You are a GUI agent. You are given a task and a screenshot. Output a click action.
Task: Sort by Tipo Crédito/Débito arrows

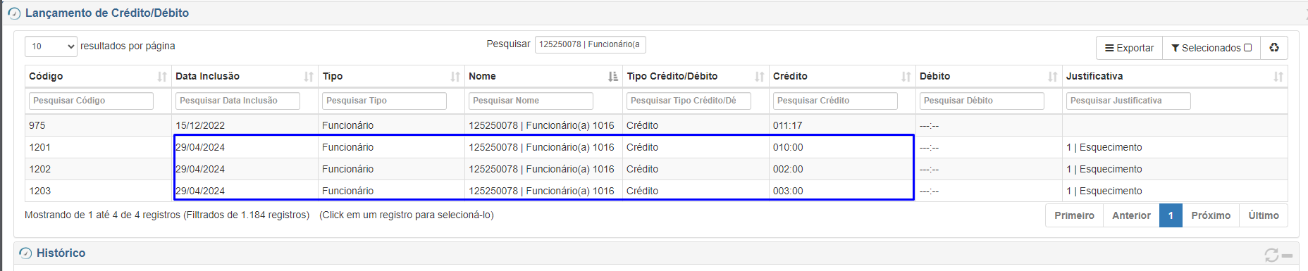click(760, 77)
